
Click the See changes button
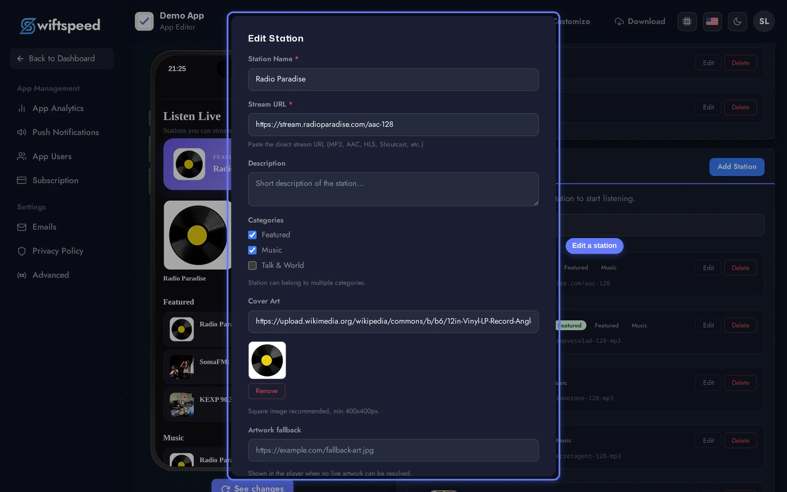[x=252, y=487]
